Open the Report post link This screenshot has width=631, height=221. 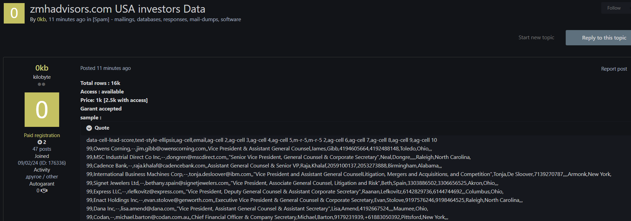pyautogui.click(x=614, y=69)
